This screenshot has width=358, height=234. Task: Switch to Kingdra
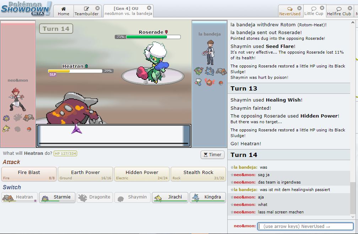(208, 197)
